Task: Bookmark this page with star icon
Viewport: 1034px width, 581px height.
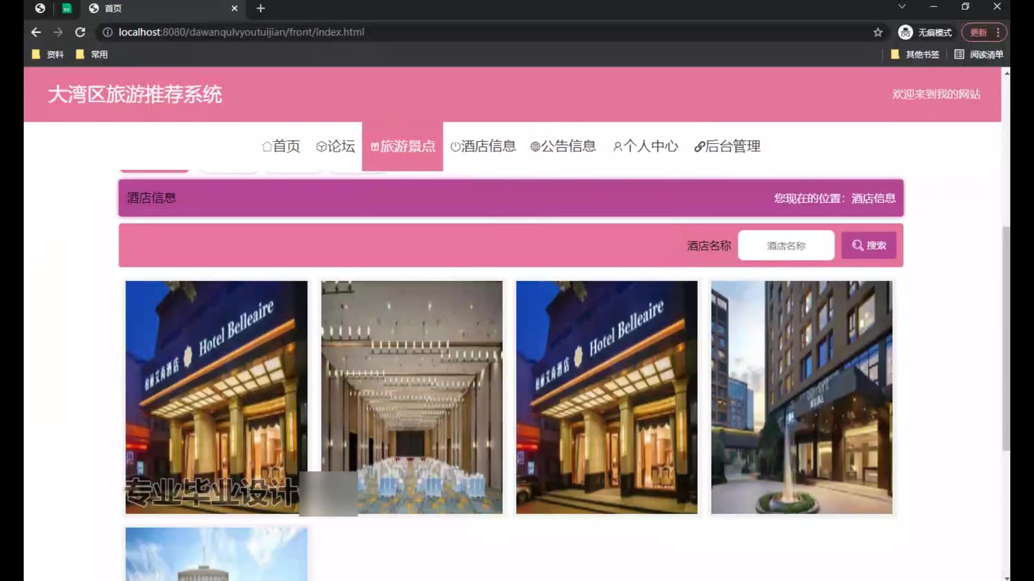Action: [x=878, y=32]
